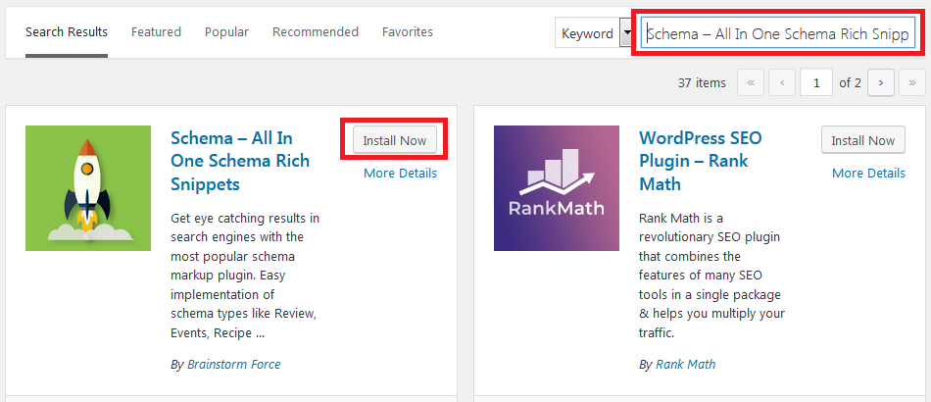The height and width of the screenshot is (402, 931).
Task: Switch to the Featured tab
Action: (156, 32)
